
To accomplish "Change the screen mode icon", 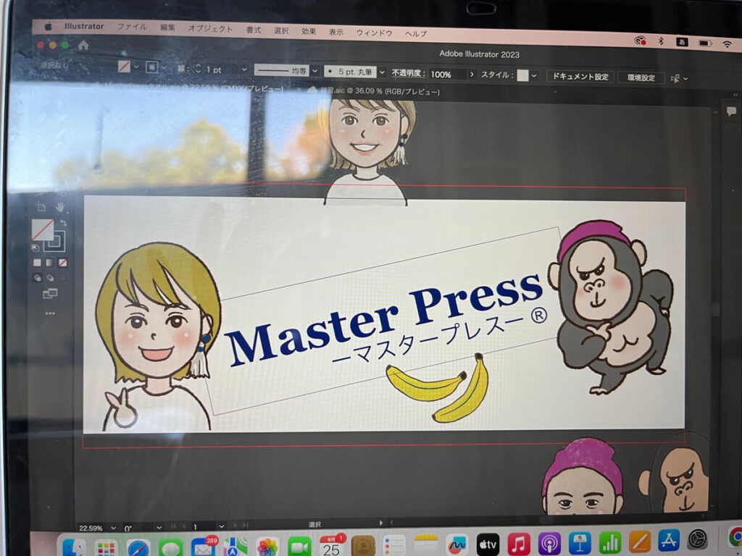I will pos(50,294).
